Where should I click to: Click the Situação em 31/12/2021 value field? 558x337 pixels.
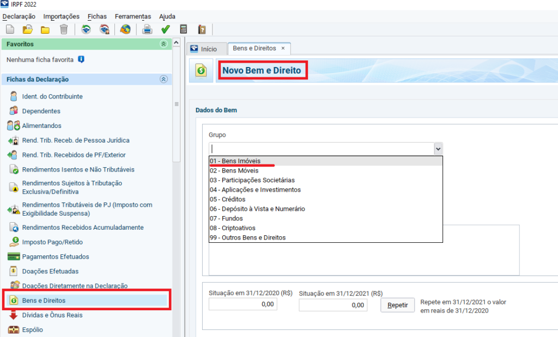click(x=333, y=305)
